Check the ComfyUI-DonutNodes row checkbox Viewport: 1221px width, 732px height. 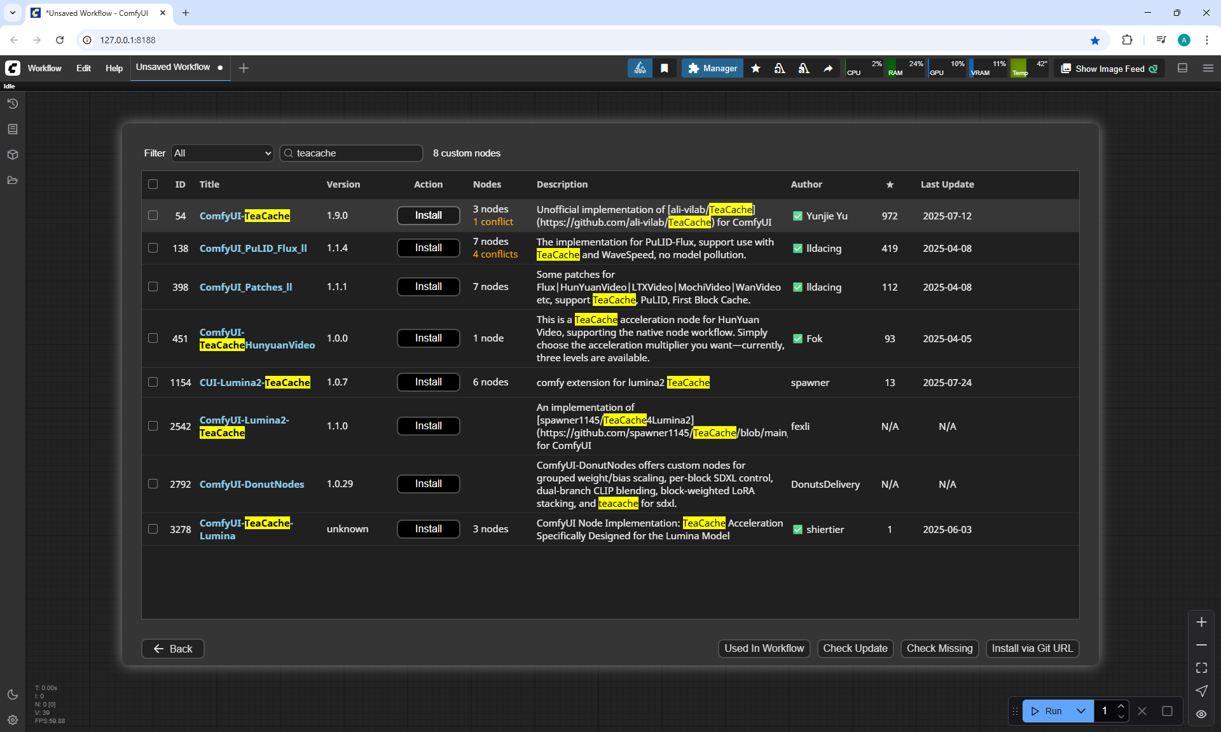(x=153, y=484)
